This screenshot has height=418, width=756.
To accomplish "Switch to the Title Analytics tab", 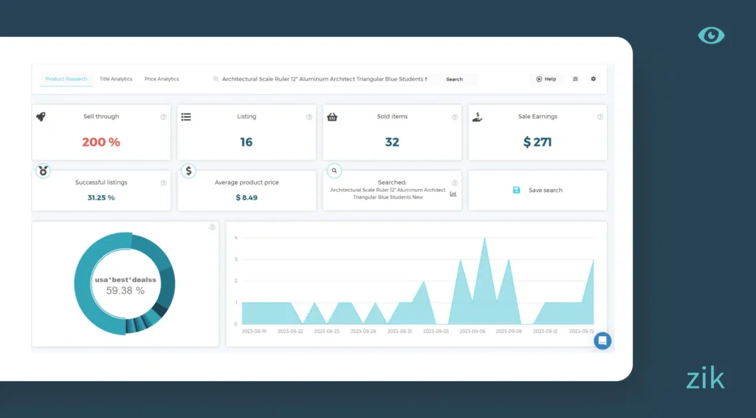I will [x=116, y=79].
